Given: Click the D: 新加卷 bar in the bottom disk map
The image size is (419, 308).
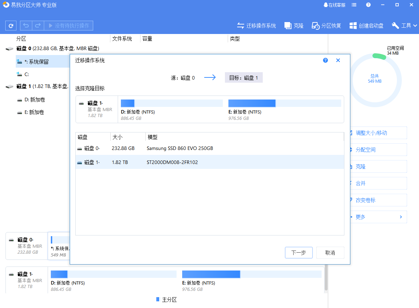Looking at the screenshot, I should coord(114,274).
